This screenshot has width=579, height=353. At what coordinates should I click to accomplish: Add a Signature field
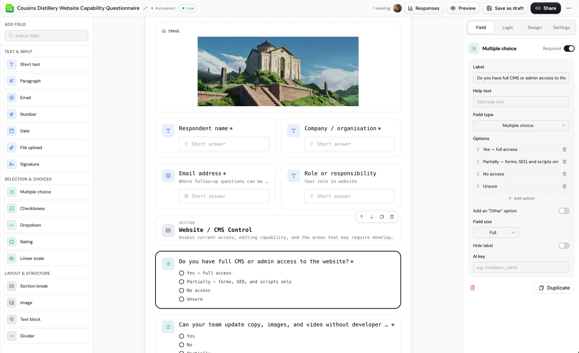click(47, 164)
